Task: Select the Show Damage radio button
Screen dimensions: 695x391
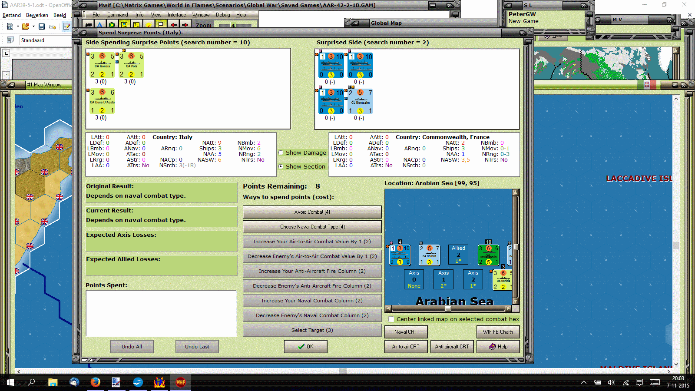Action: coord(281,152)
